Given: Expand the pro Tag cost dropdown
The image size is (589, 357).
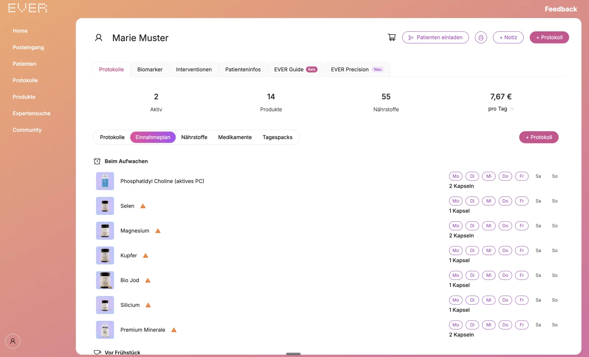Looking at the screenshot, I should [501, 109].
